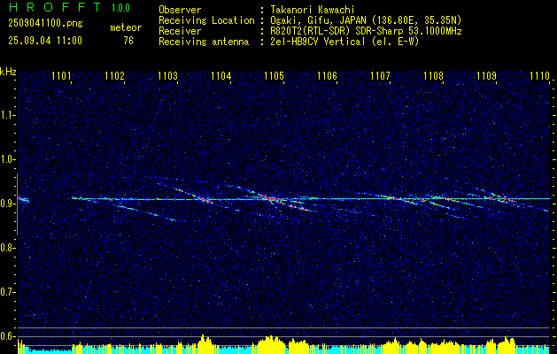Click the HROFFT program title

click(55, 7)
